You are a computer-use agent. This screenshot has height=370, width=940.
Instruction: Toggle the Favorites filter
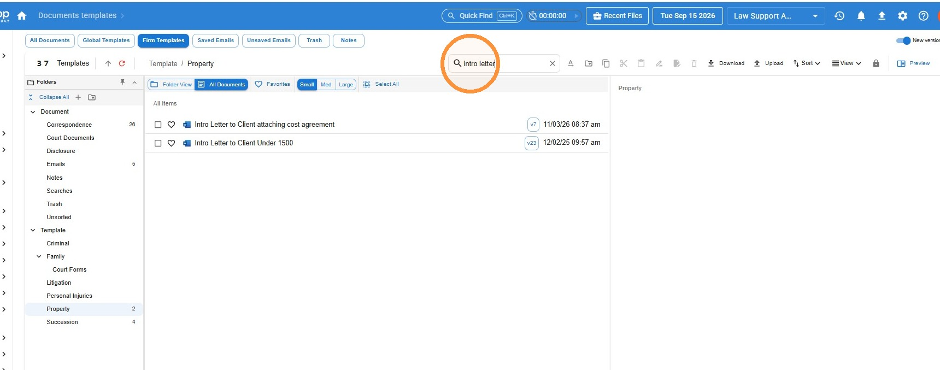273,84
